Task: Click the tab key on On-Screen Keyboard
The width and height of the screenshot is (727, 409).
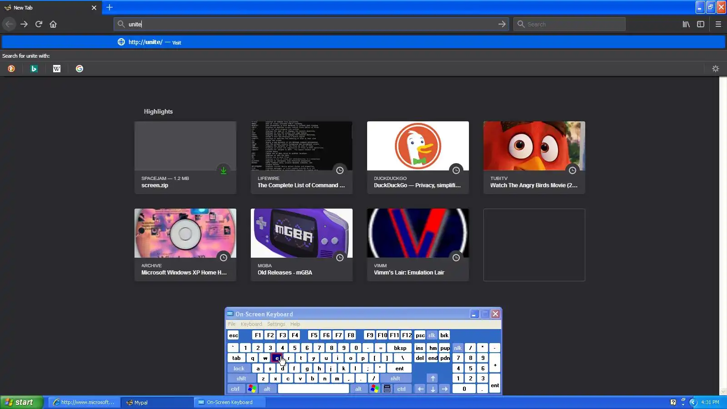Action: coord(236,358)
